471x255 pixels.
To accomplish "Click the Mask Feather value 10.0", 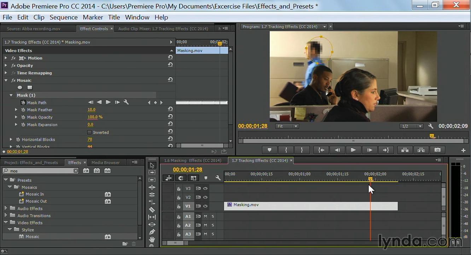I will (x=91, y=110).
